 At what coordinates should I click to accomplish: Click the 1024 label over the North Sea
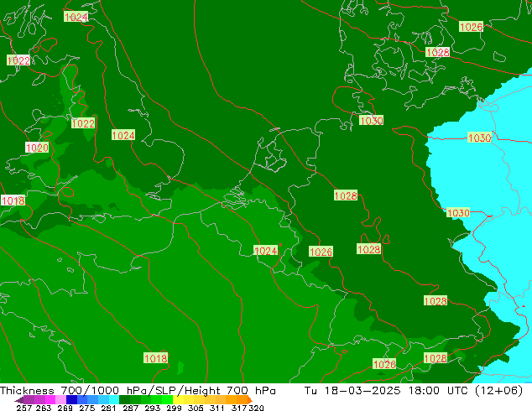point(123,135)
